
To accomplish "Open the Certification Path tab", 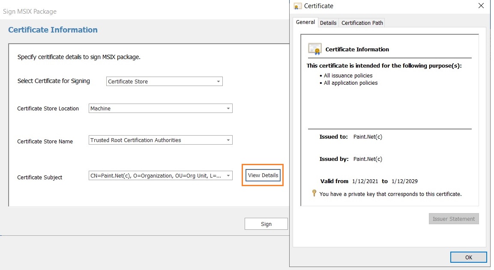I will point(362,23).
